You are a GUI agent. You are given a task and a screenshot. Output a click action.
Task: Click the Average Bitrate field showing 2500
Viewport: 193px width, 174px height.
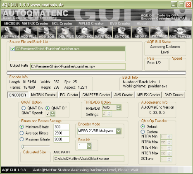pyautogui.click(x=61, y=133)
